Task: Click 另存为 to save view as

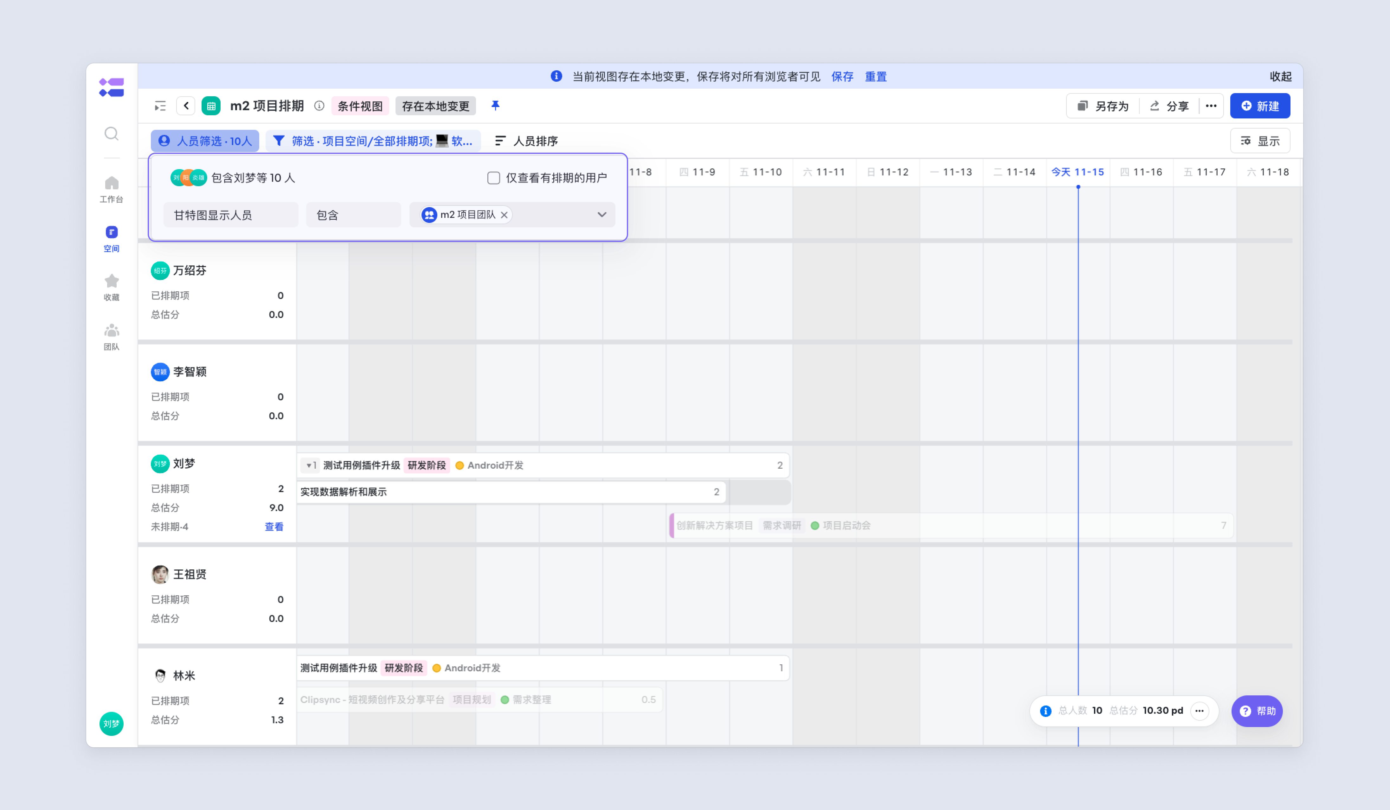Action: click(1103, 106)
